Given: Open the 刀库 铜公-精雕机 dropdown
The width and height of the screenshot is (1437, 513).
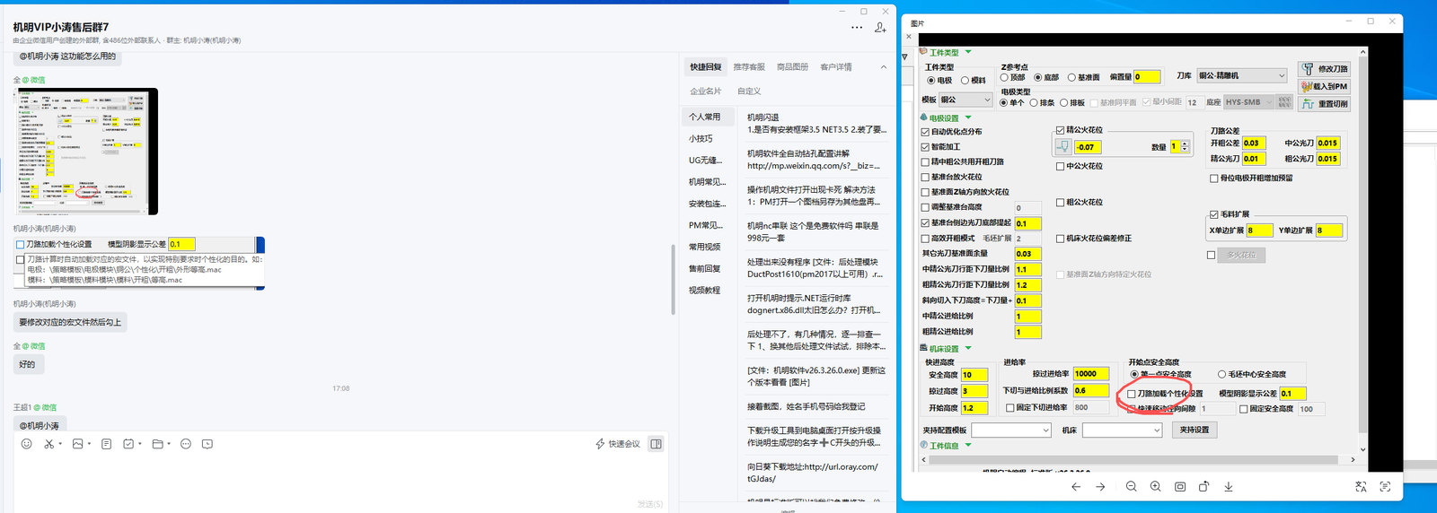Looking at the screenshot, I should tap(1241, 75).
